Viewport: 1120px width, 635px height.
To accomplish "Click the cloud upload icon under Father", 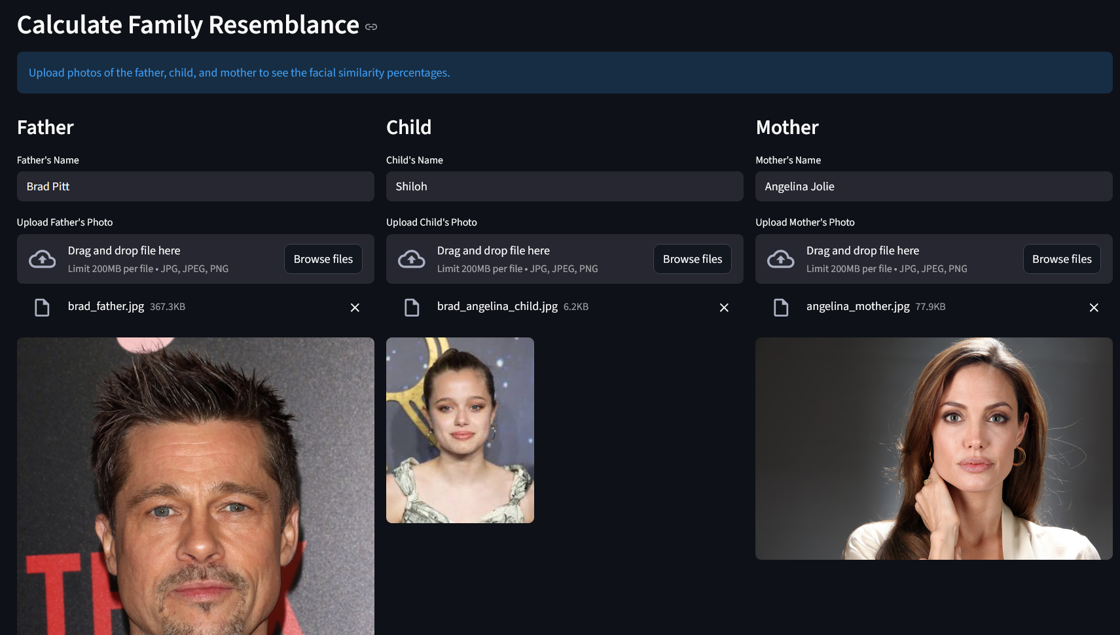I will [x=43, y=259].
